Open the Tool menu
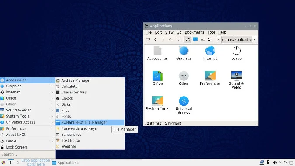Screen dimensions: 295x166 point(211,32)
